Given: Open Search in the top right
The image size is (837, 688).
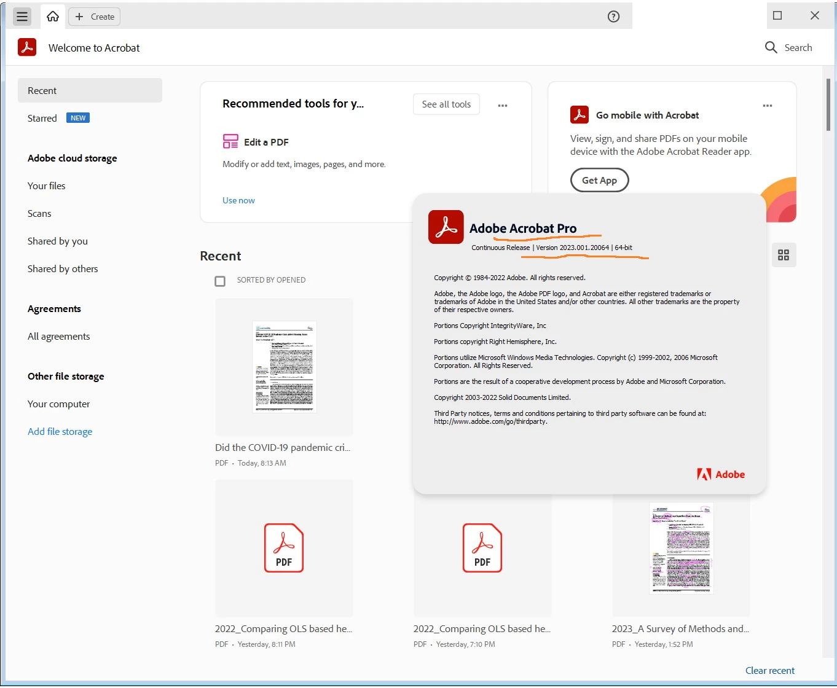Looking at the screenshot, I should pos(788,47).
